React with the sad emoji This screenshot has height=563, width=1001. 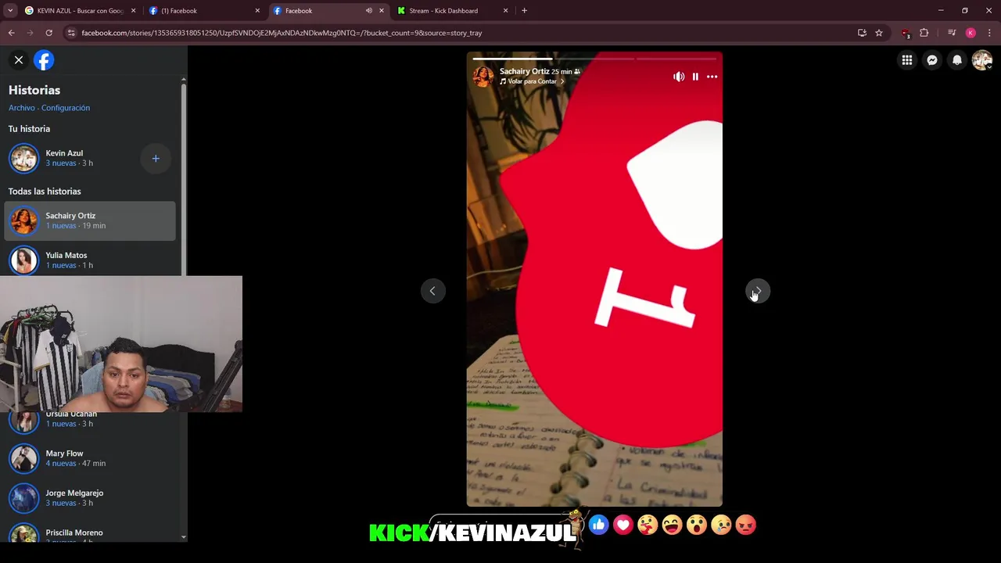(x=722, y=525)
